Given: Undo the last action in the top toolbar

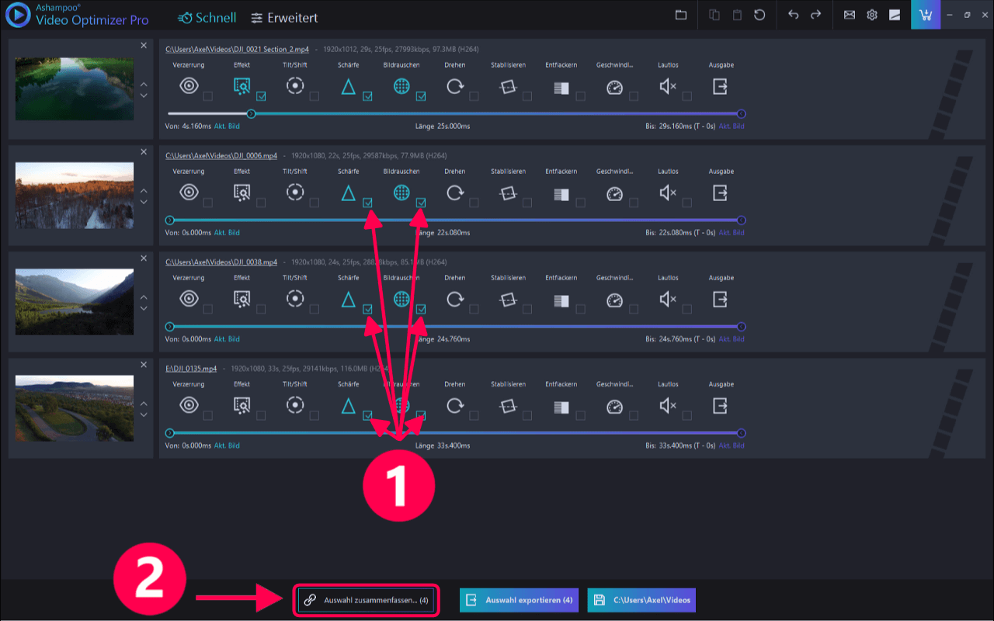Looking at the screenshot, I should (793, 15).
